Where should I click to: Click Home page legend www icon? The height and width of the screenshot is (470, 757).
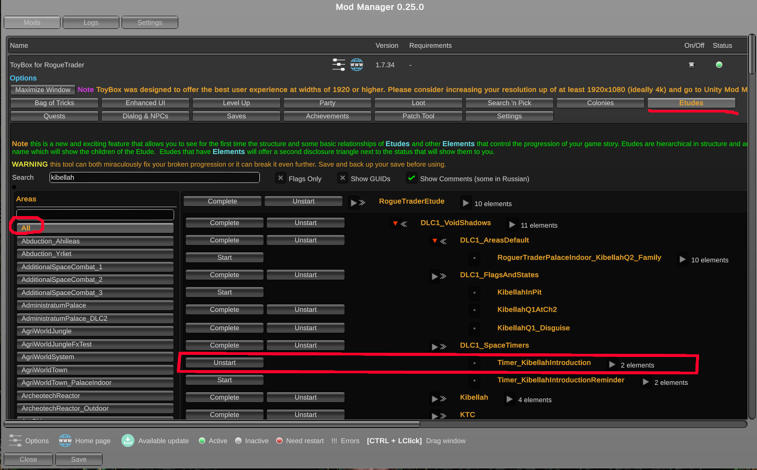click(x=65, y=441)
